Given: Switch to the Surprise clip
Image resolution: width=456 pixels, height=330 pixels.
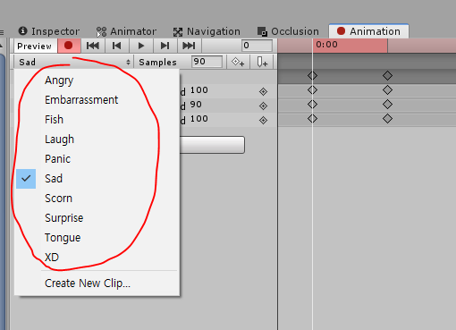Looking at the screenshot, I should tap(97, 218).
